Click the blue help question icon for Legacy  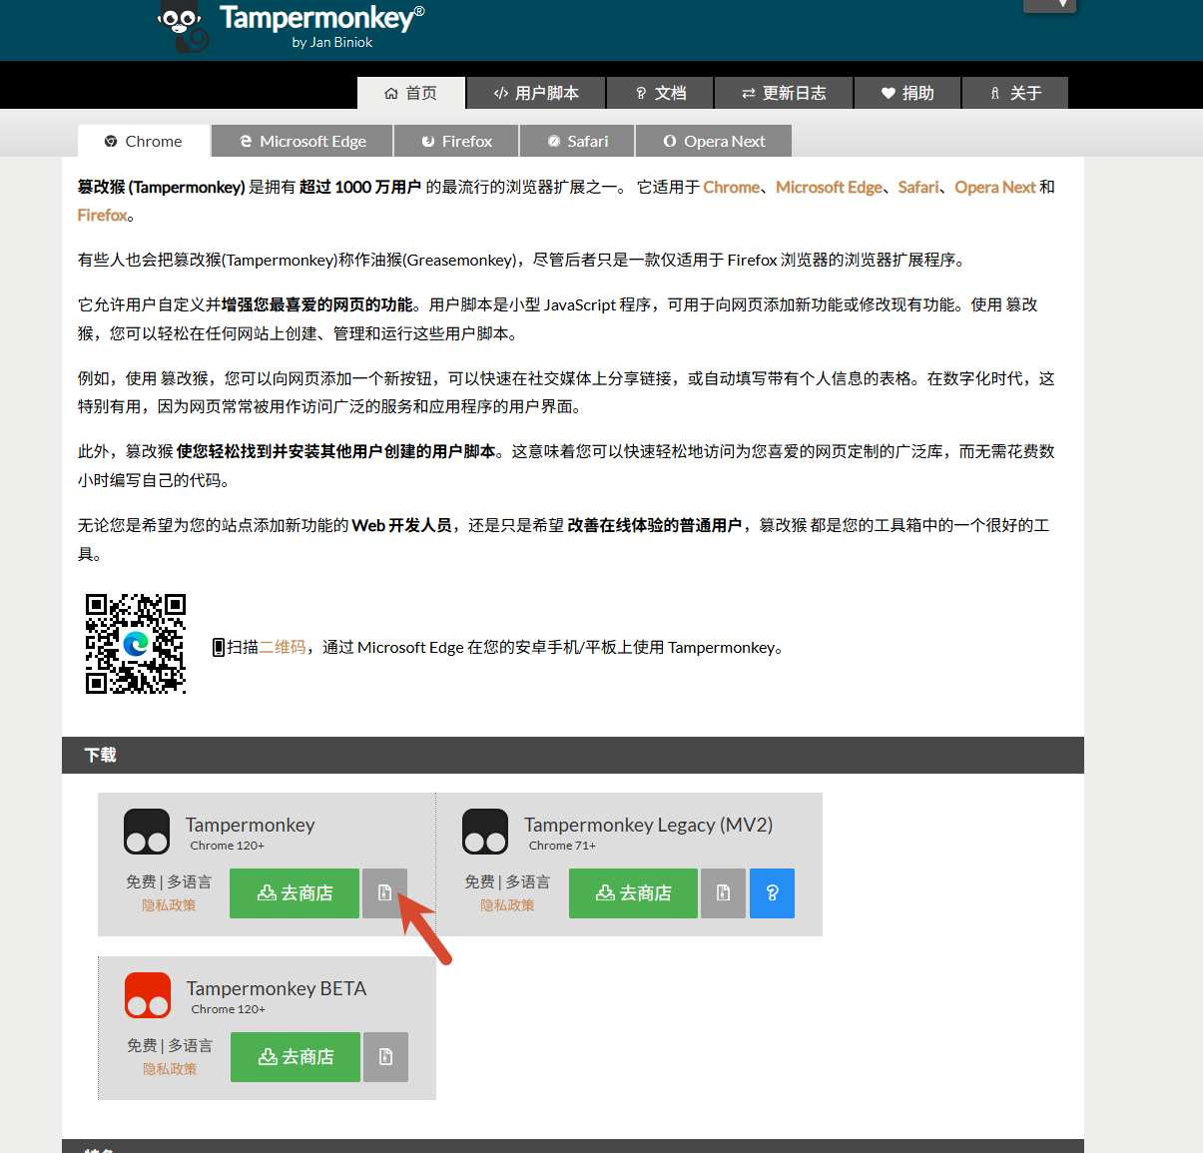[x=772, y=892]
